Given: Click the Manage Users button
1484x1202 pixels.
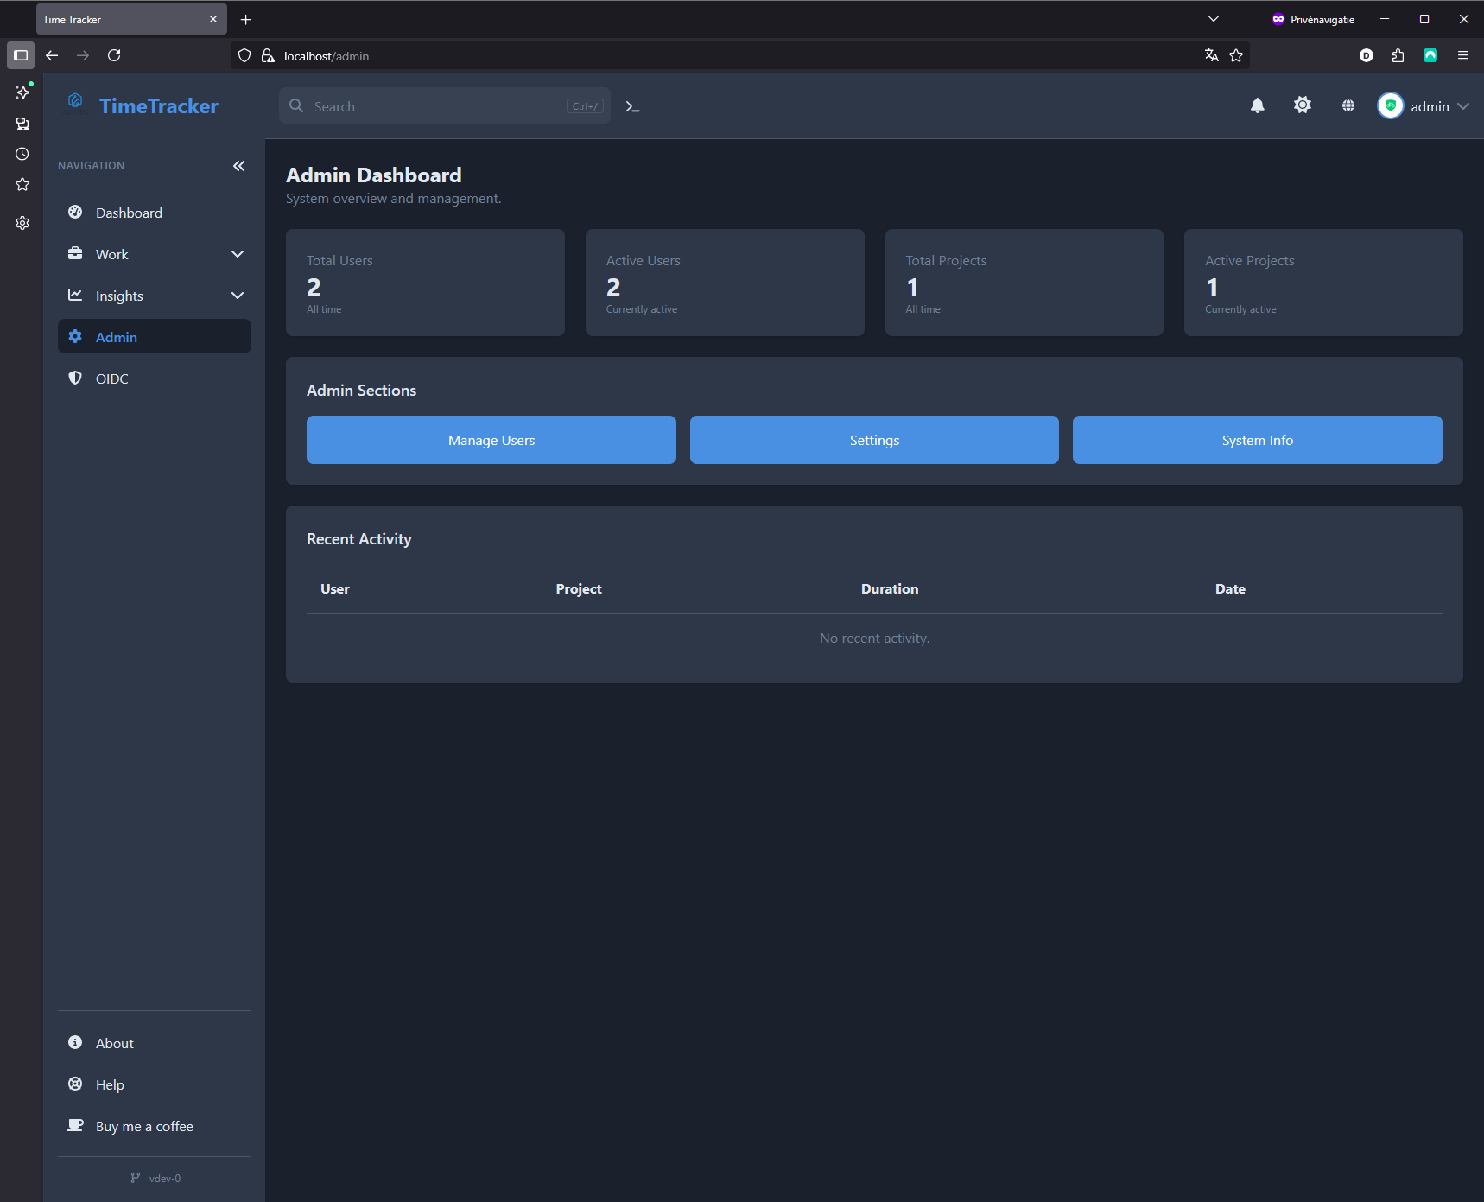Looking at the screenshot, I should 491,440.
